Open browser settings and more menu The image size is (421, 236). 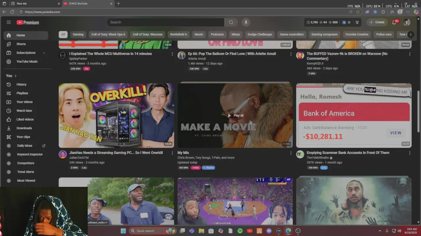(408, 12)
